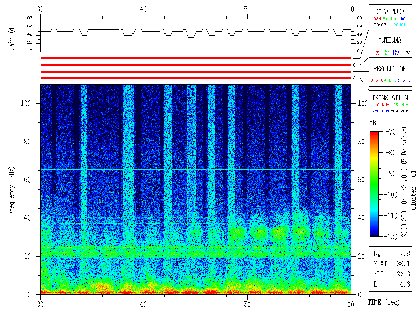Select the red Ez antenna label

click(x=375, y=52)
